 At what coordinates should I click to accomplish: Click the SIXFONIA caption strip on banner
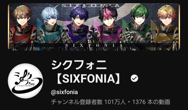click(94, 46)
